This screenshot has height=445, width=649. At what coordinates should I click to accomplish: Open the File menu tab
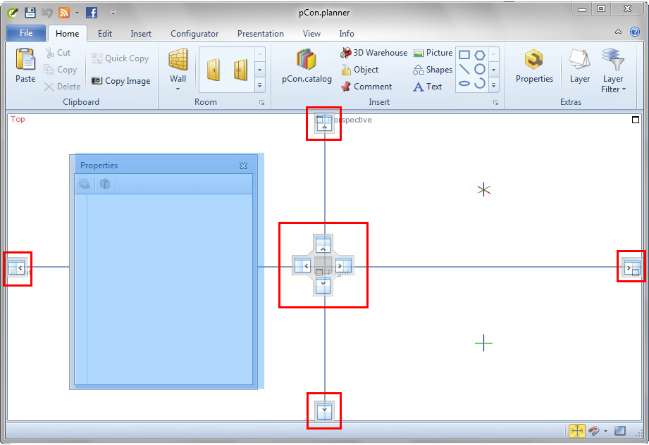click(x=26, y=33)
